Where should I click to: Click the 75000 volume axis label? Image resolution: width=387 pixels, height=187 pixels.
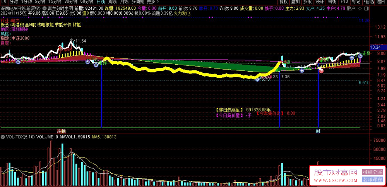click(x=379, y=140)
